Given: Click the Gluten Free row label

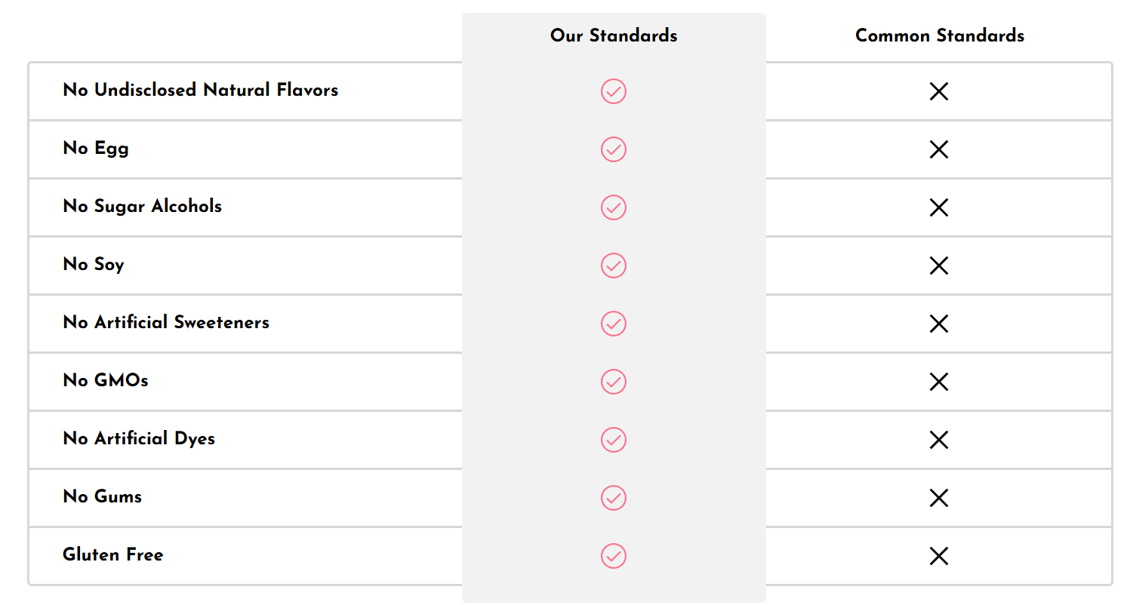Looking at the screenshot, I should 113,555.
